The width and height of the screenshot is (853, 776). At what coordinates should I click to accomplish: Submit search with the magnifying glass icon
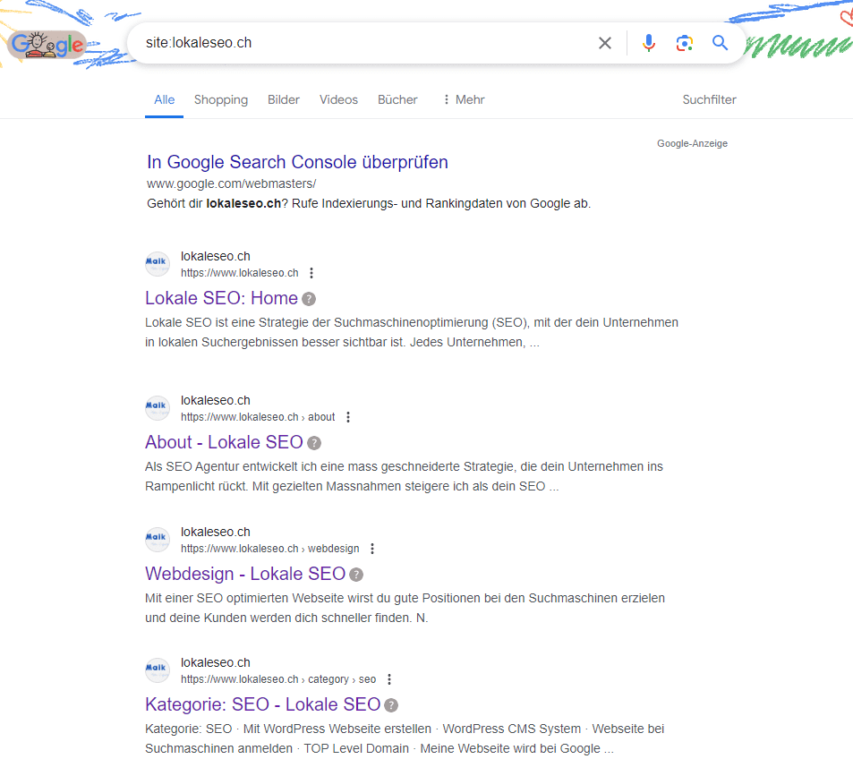point(721,42)
